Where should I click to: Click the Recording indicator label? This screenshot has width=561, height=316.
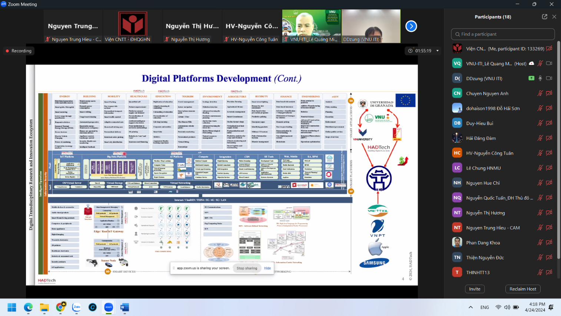pyautogui.click(x=19, y=51)
